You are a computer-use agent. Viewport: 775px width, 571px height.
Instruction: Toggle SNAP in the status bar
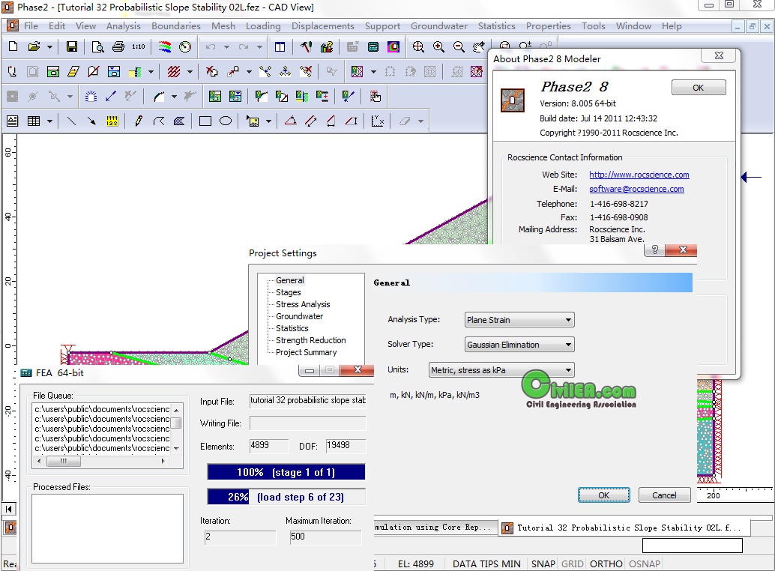[543, 564]
